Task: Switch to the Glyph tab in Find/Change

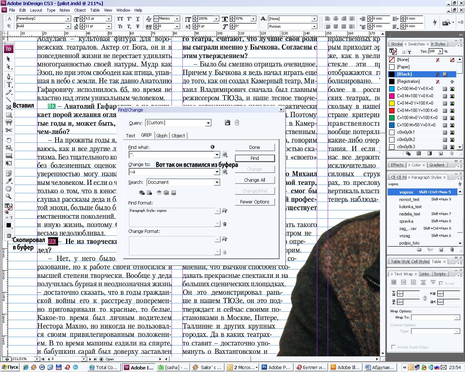Action: (x=162, y=136)
